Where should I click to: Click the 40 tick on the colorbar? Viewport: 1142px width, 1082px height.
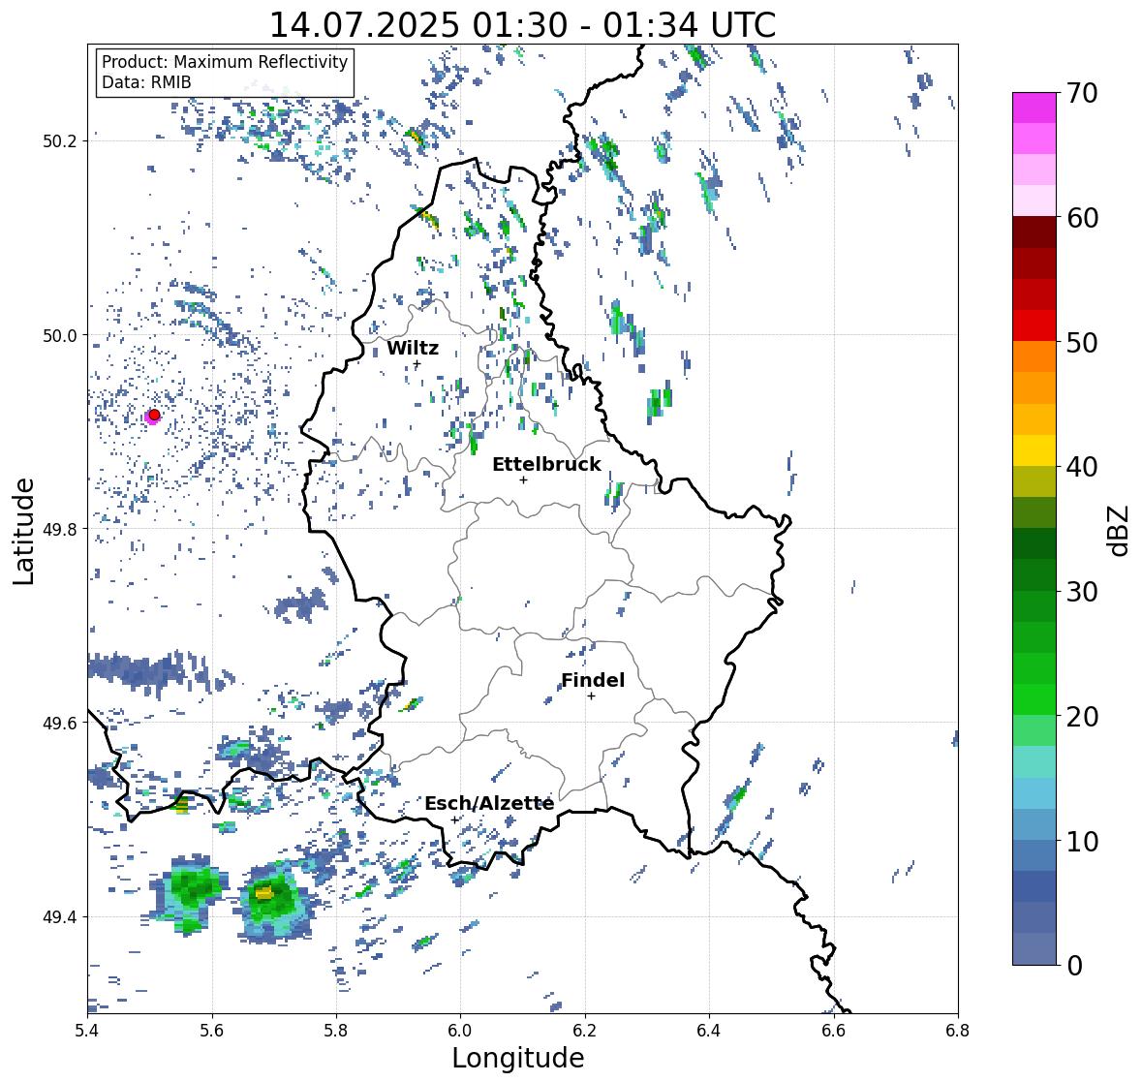click(1082, 467)
